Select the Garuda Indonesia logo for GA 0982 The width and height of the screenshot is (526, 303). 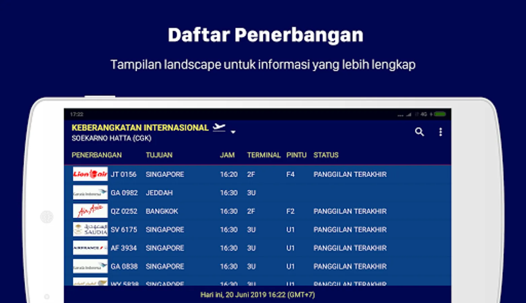[x=90, y=193]
